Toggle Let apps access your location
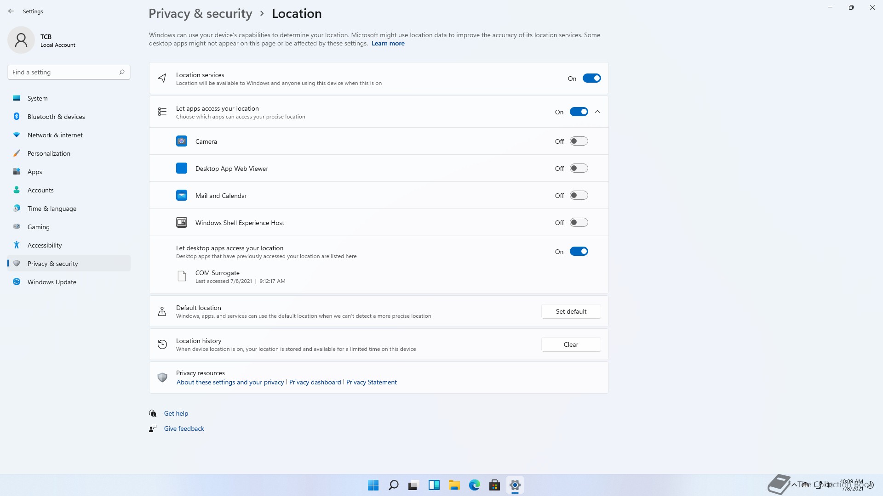Viewport: 883px width, 496px height. click(579, 112)
